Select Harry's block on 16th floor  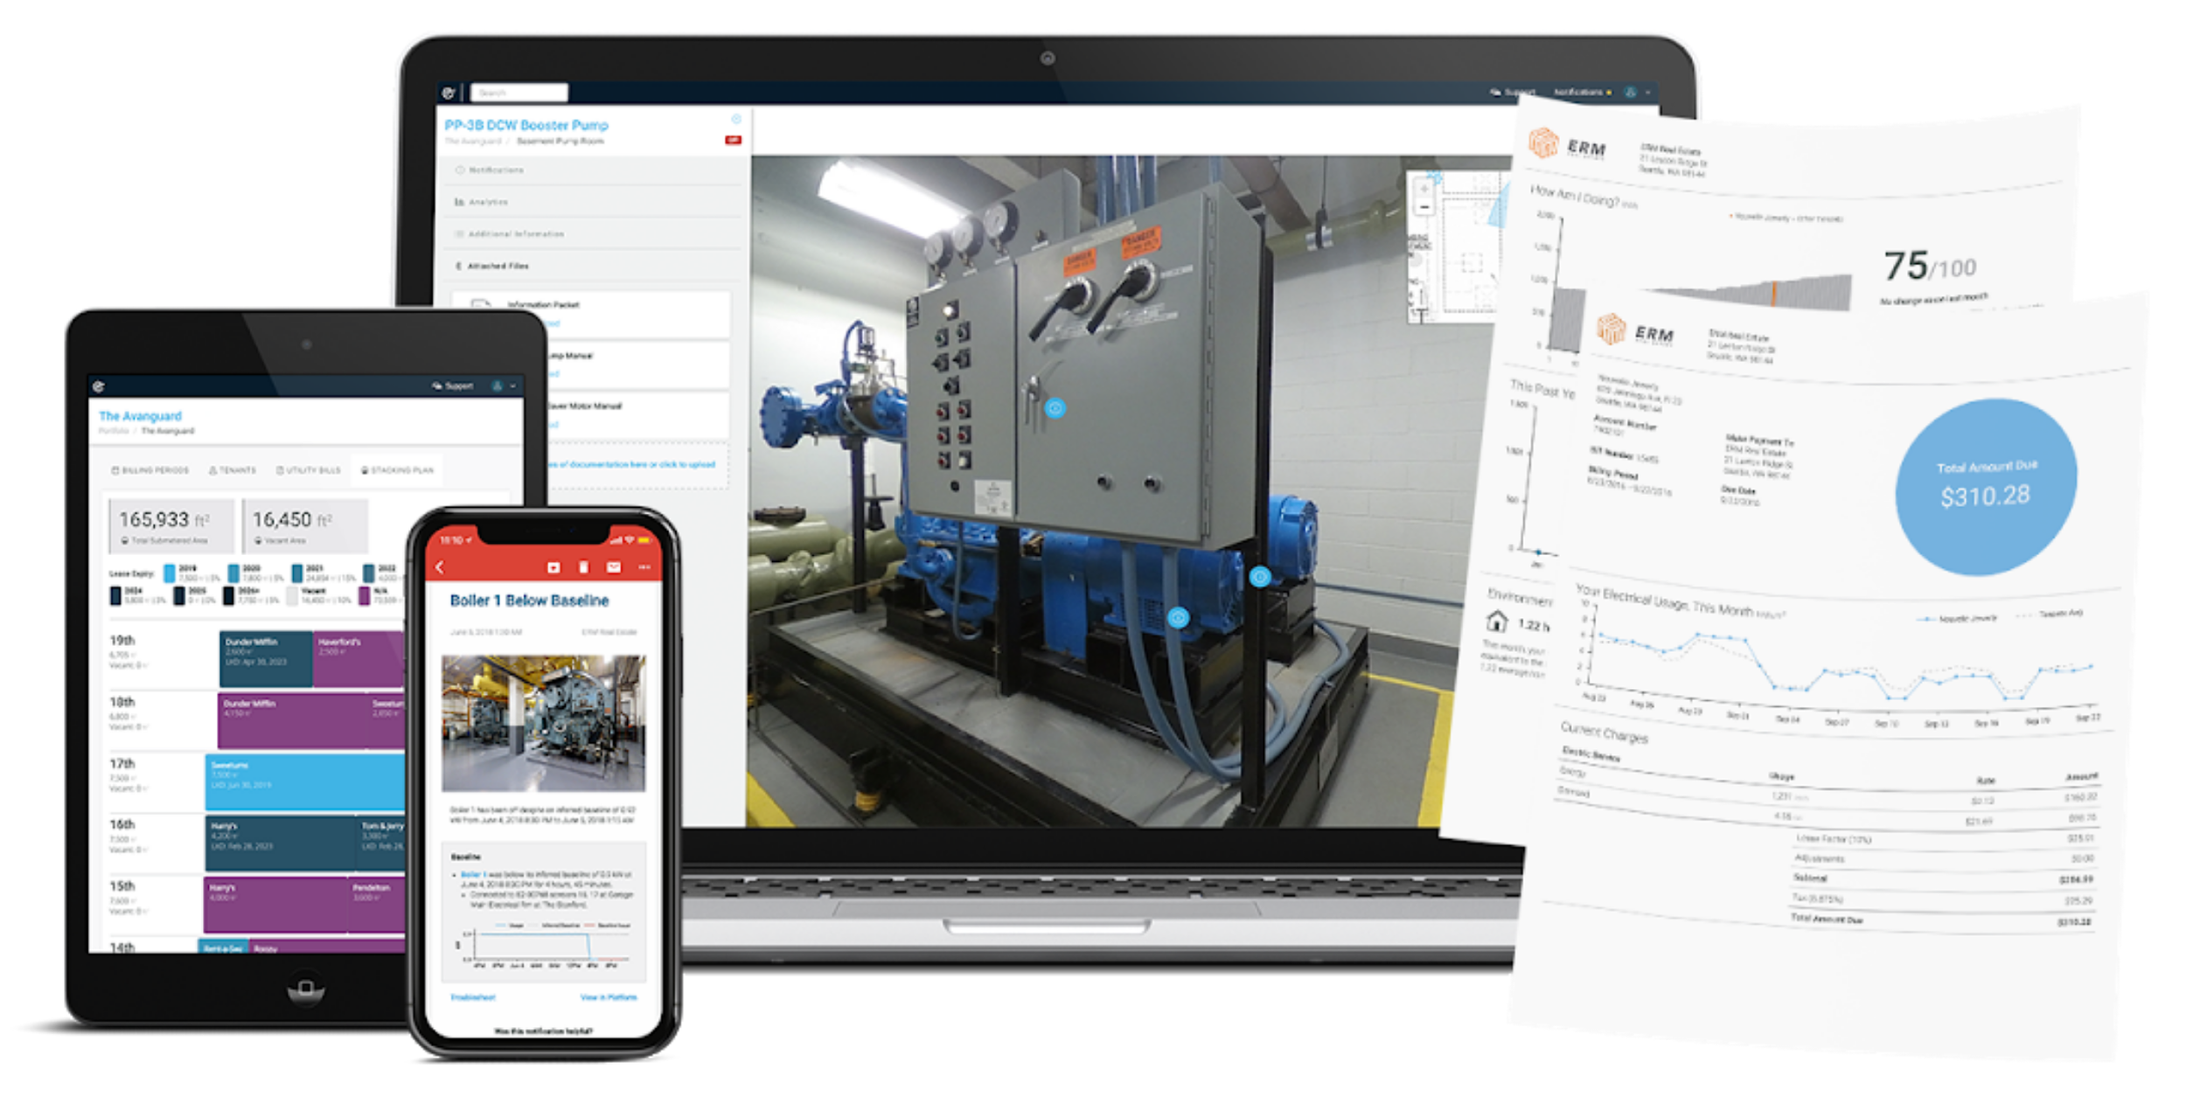281,844
